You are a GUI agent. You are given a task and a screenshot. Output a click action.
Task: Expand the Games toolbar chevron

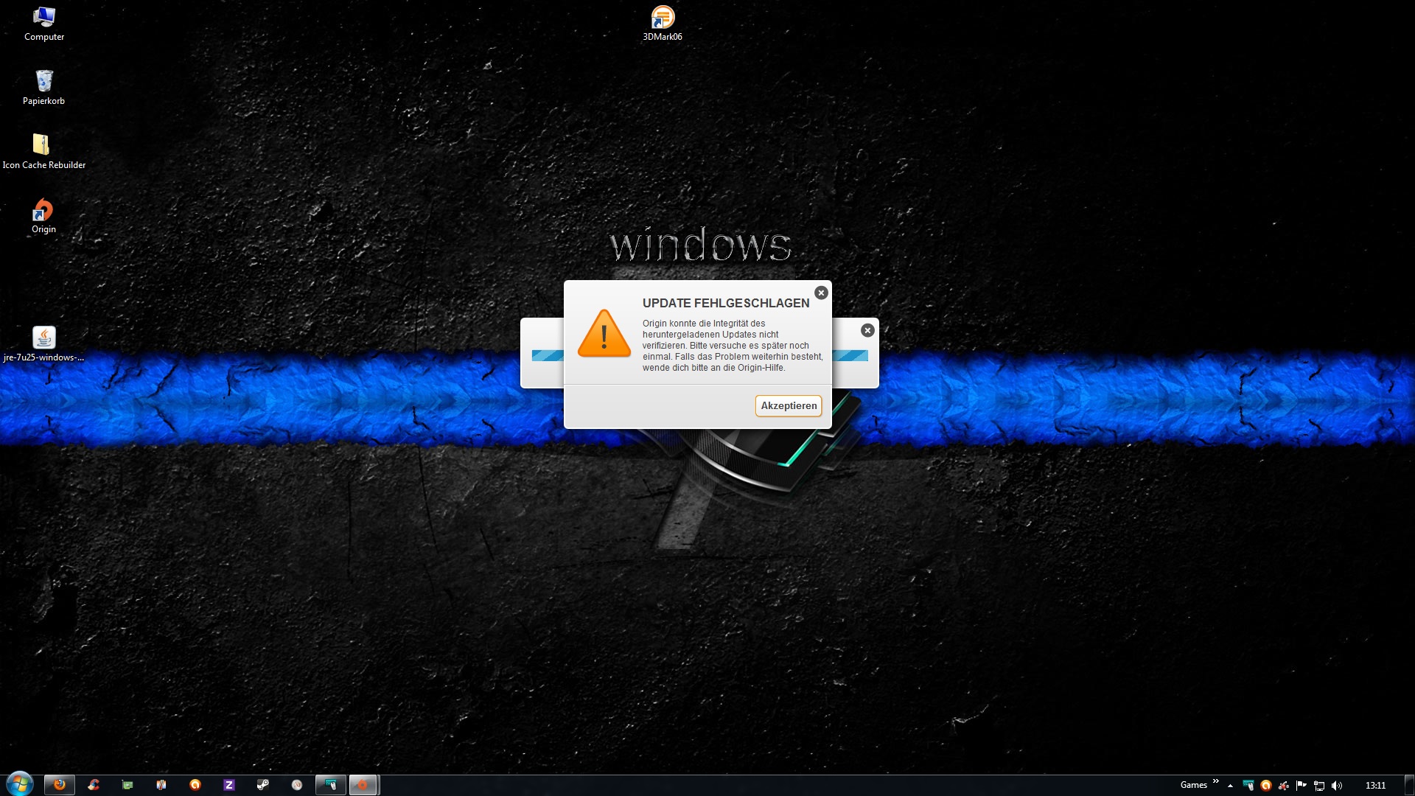(x=1215, y=782)
